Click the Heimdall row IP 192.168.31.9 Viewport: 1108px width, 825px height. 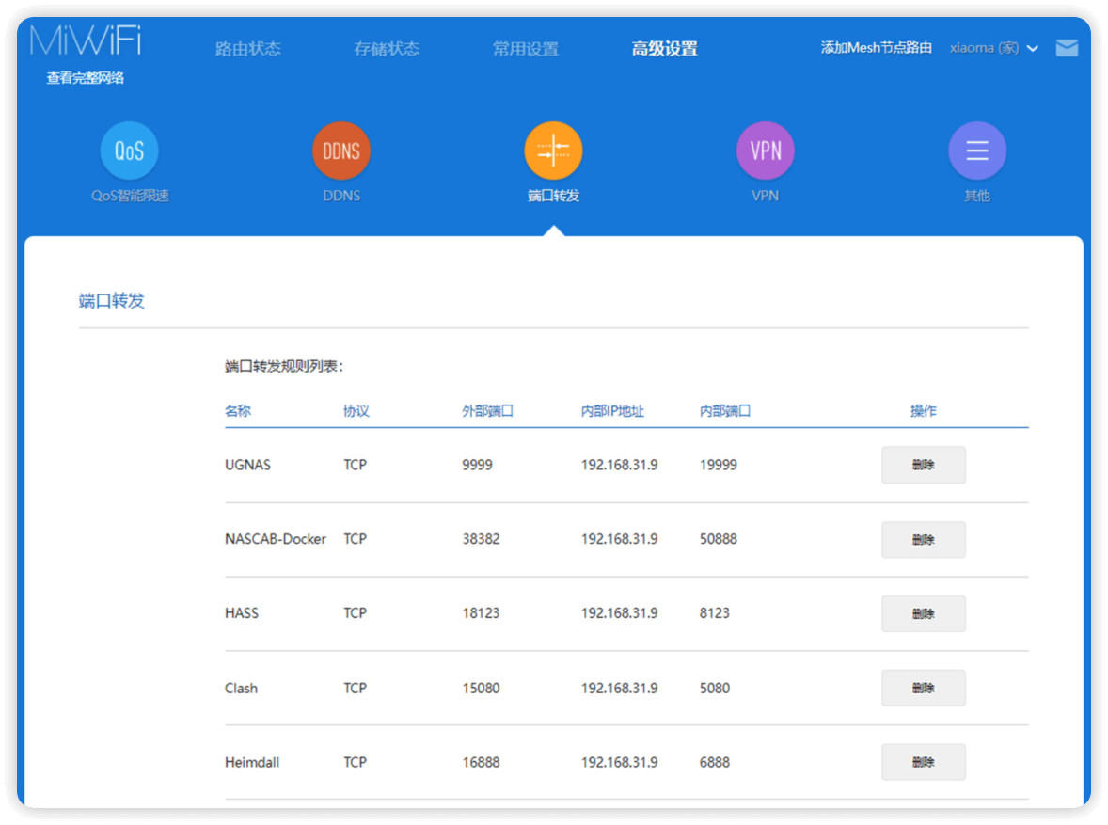click(x=619, y=762)
